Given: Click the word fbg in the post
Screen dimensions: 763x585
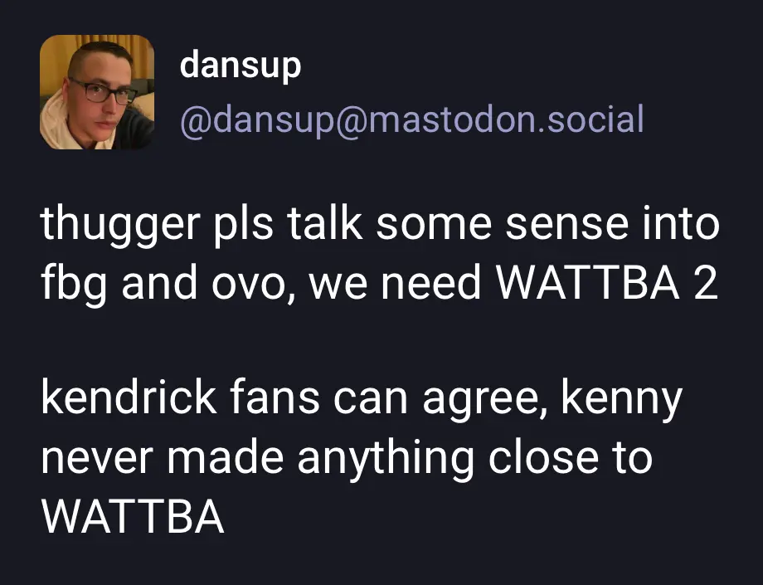Looking at the screenshot, I should tap(74, 283).
